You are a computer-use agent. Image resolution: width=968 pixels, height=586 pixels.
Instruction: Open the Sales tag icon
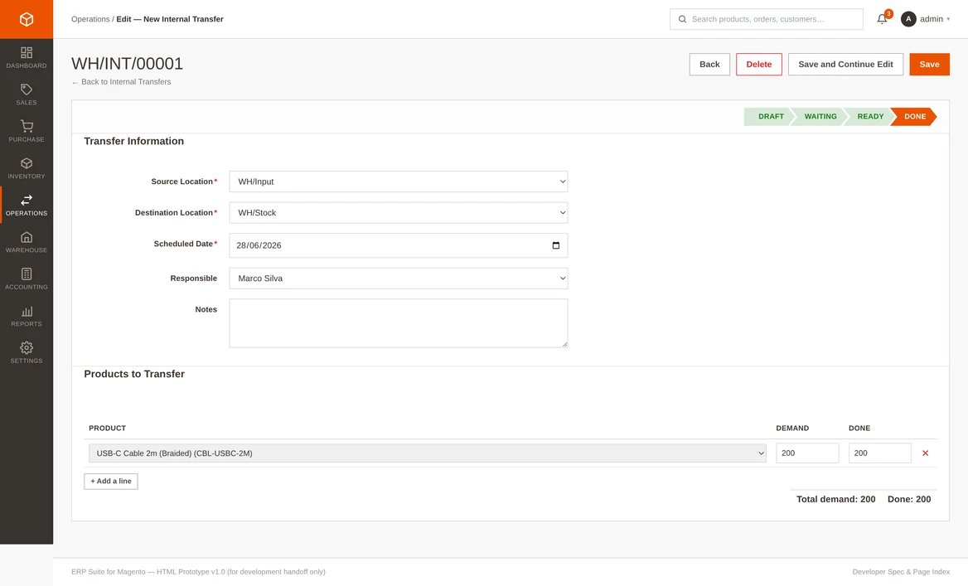tap(27, 90)
